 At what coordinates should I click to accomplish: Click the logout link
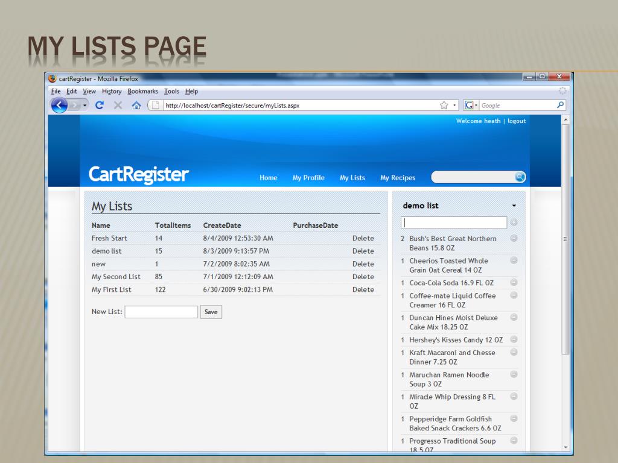tap(517, 121)
